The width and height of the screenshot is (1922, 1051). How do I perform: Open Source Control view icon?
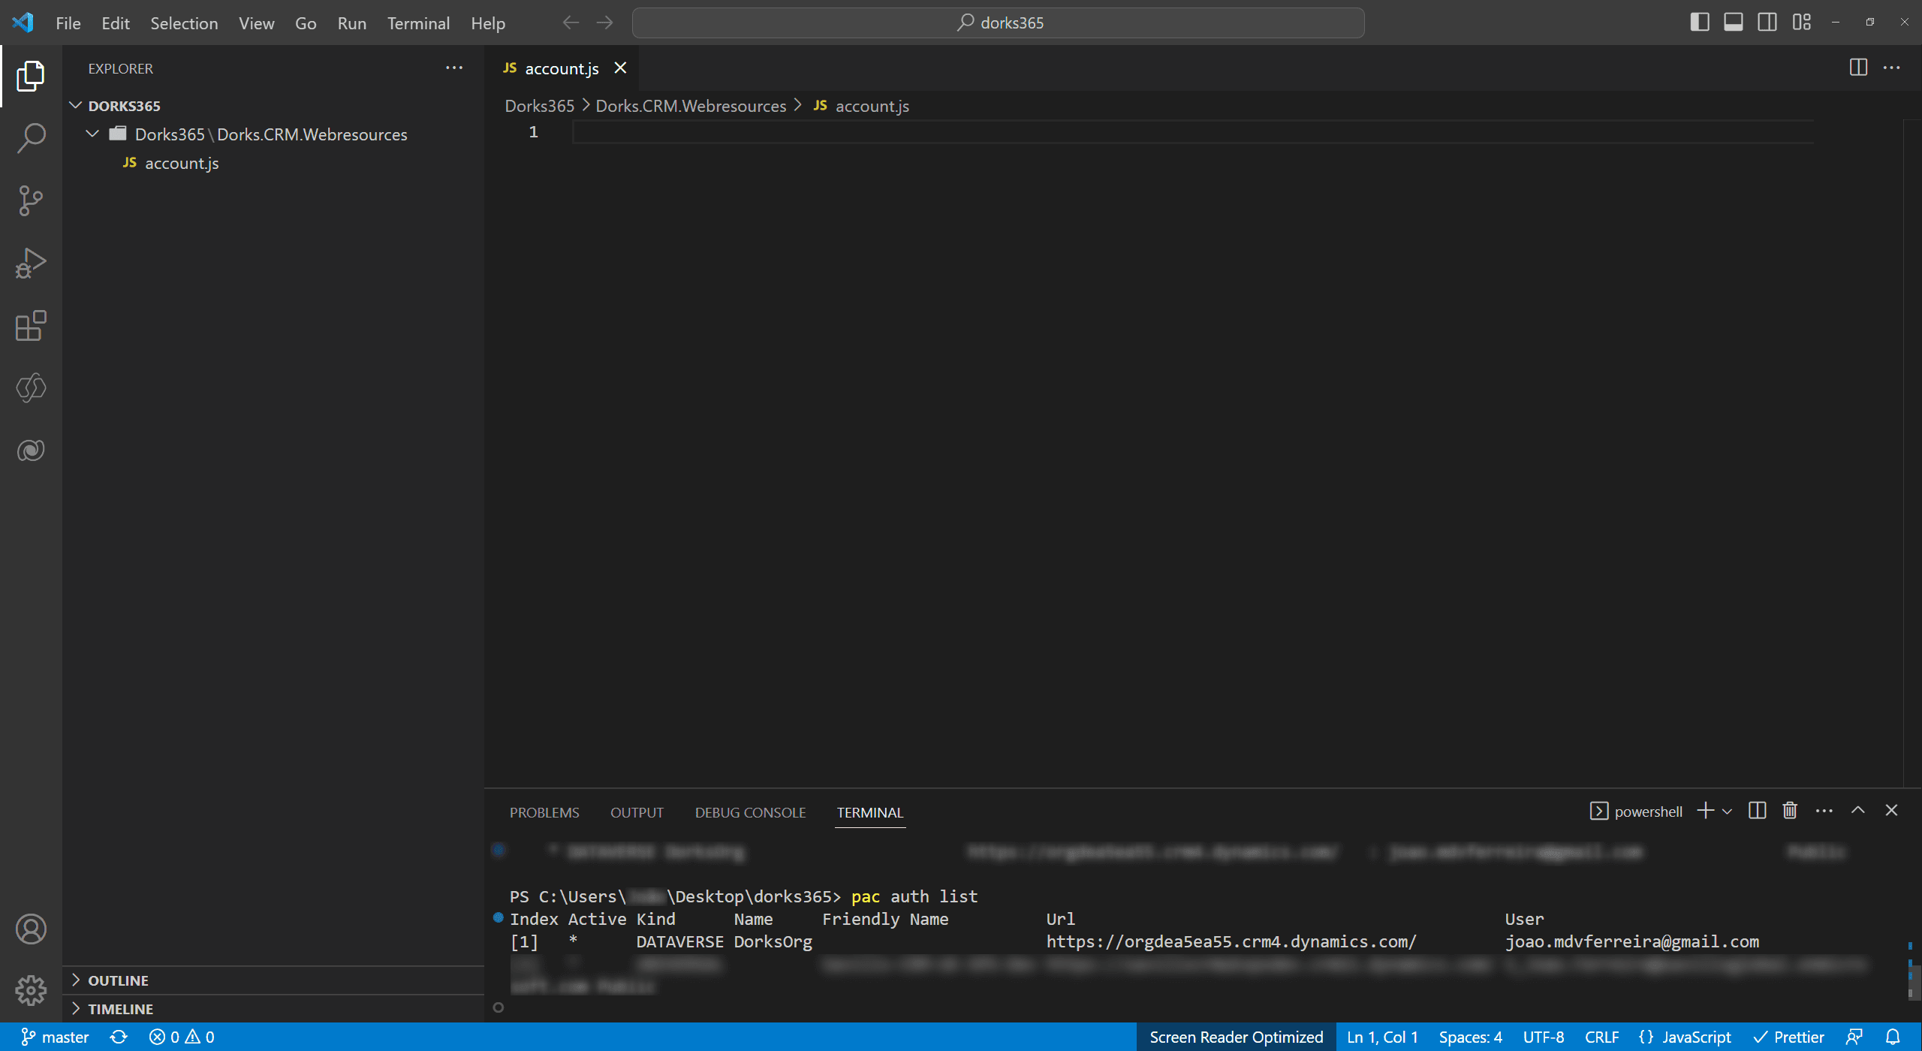(31, 200)
